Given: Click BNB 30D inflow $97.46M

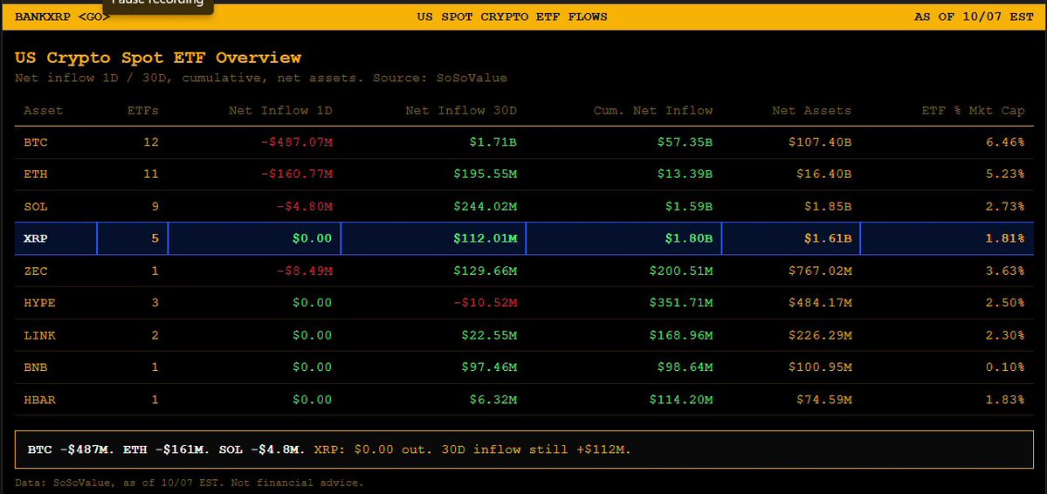Looking at the screenshot, I should point(490,367).
